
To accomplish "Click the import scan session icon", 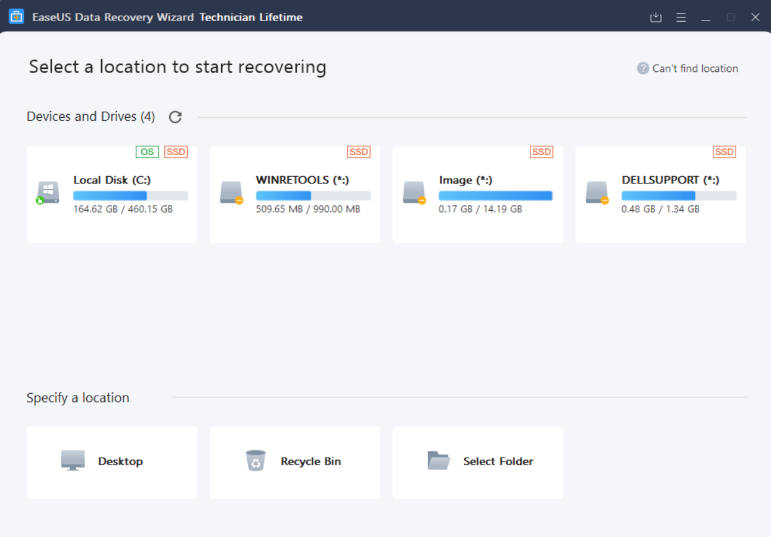I will [x=656, y=17].
